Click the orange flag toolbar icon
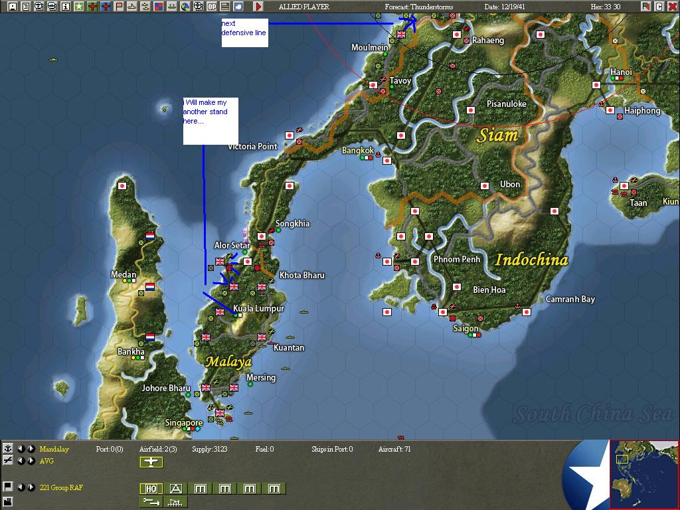This screenshot has width=680, height=510. click(x=118, y=7)
